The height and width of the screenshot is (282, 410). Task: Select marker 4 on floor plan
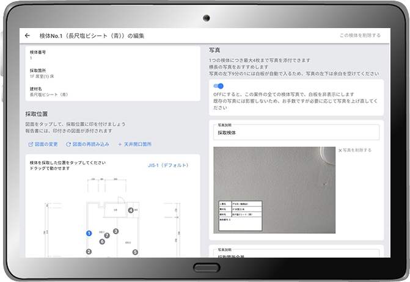[x=131, y=210]
